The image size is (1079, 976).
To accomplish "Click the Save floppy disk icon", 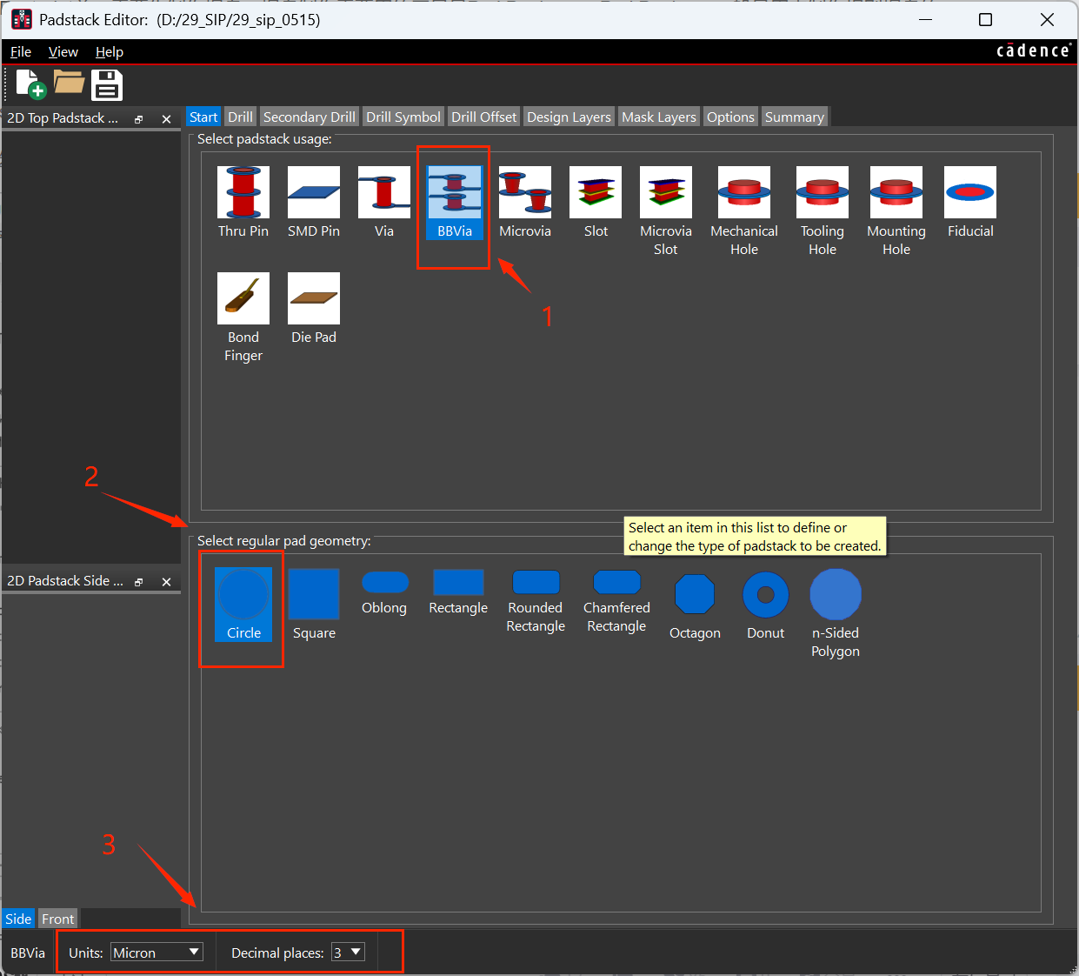I will pos(107,85).
